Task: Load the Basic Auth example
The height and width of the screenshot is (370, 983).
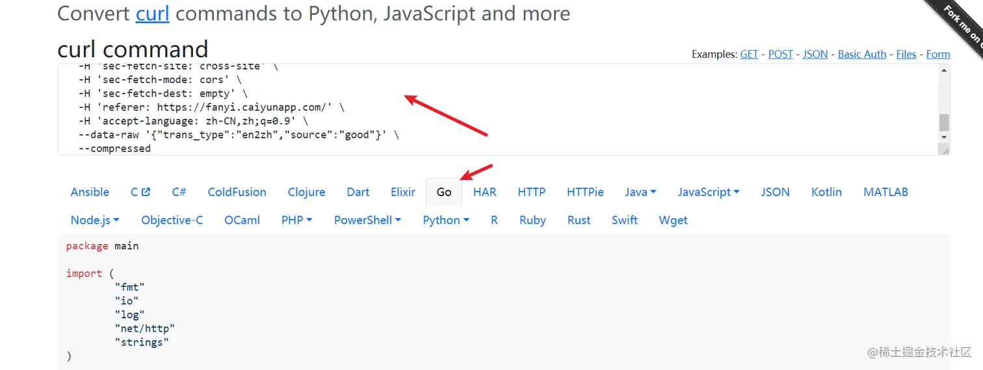Action: pos(861,55)
